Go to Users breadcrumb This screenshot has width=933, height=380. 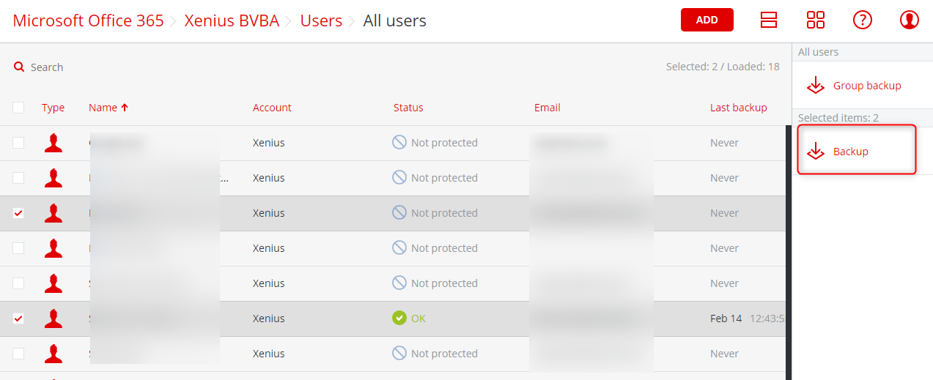[x=321, y=21]
